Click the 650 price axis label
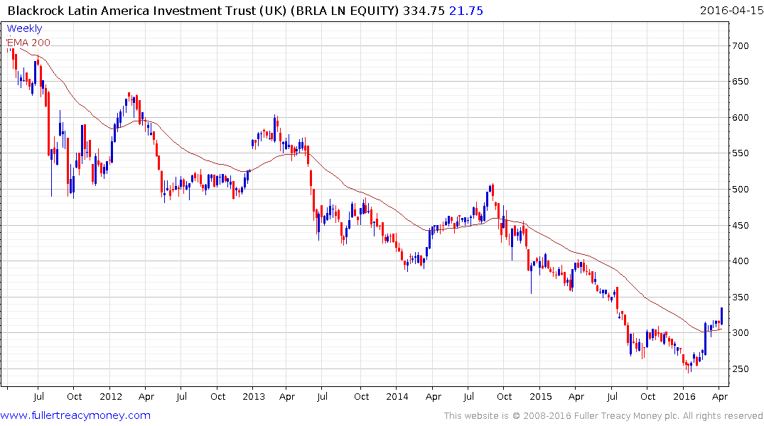 click(741, 82)
